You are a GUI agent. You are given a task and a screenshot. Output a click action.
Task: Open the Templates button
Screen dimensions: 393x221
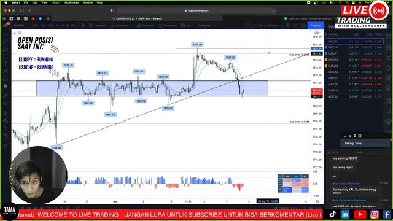(168, 25)
